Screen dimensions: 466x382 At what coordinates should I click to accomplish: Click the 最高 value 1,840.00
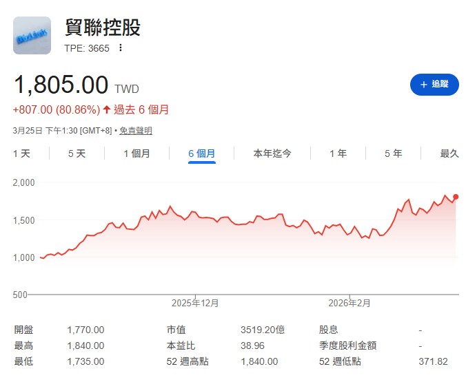point(85,346)
